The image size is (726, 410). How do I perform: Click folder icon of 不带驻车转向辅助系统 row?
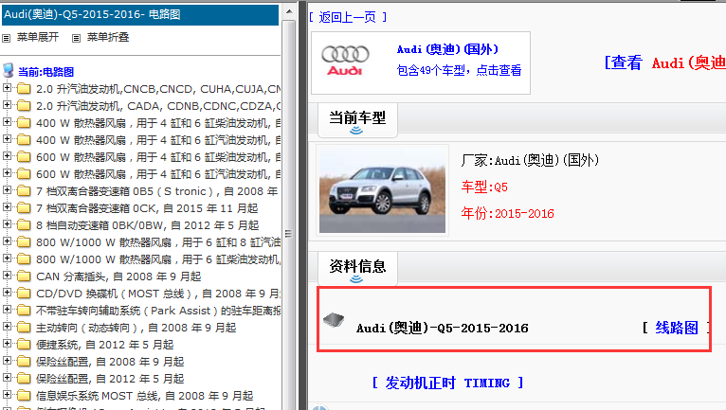pyautogui.click(x=24, y=311)
